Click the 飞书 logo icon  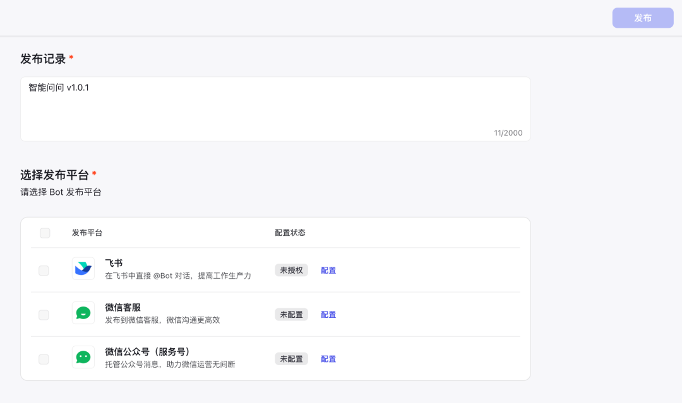coord(83,269)
